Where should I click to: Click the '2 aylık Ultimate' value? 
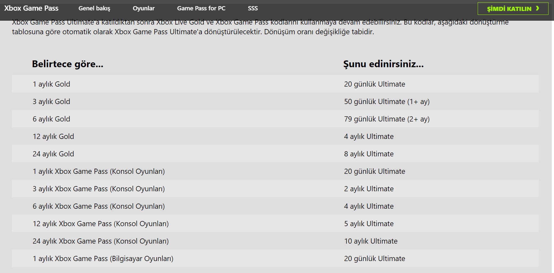(x=369, y=189)
